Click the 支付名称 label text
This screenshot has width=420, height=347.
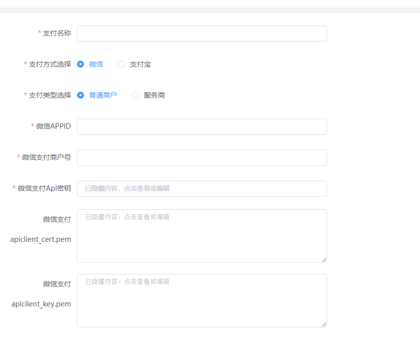[57, 33]
